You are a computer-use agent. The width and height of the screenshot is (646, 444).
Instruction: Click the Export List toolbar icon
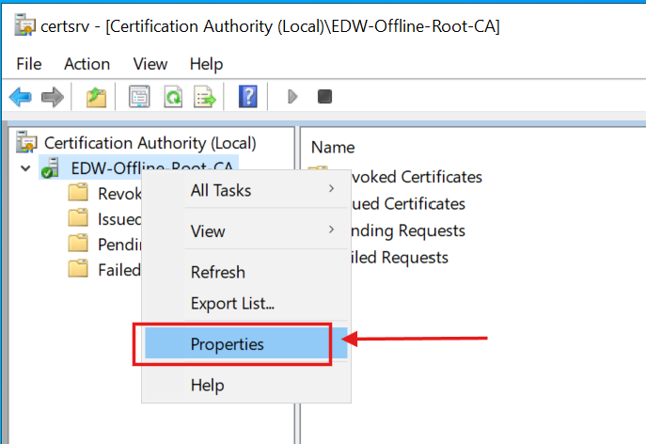204,97
